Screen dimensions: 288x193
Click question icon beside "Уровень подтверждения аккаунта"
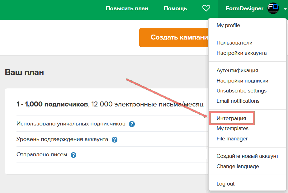tap(114, 140)
